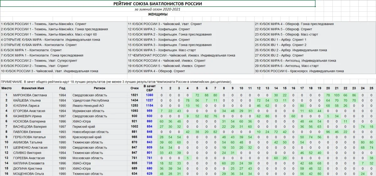Click legend entry 12 КУБОК МИРА 2 Хохфильцен Спринт

[x=159, y=29]
